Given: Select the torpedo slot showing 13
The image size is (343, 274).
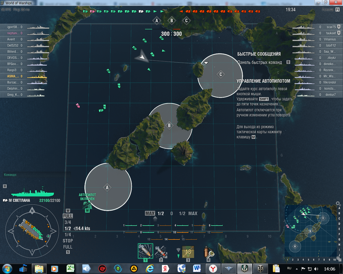Looking at the screenshot, I should point(188,252).
